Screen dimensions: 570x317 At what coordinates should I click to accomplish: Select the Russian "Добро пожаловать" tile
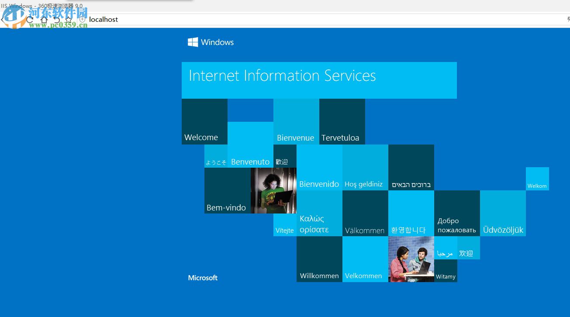[457, 213]
